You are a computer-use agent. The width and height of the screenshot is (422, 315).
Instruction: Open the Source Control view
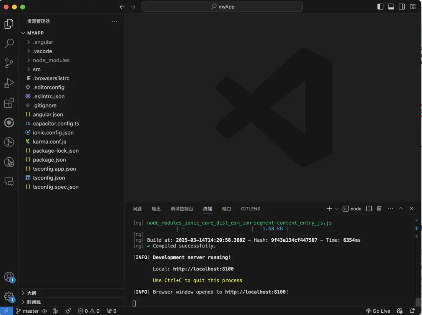pos(9,63)
